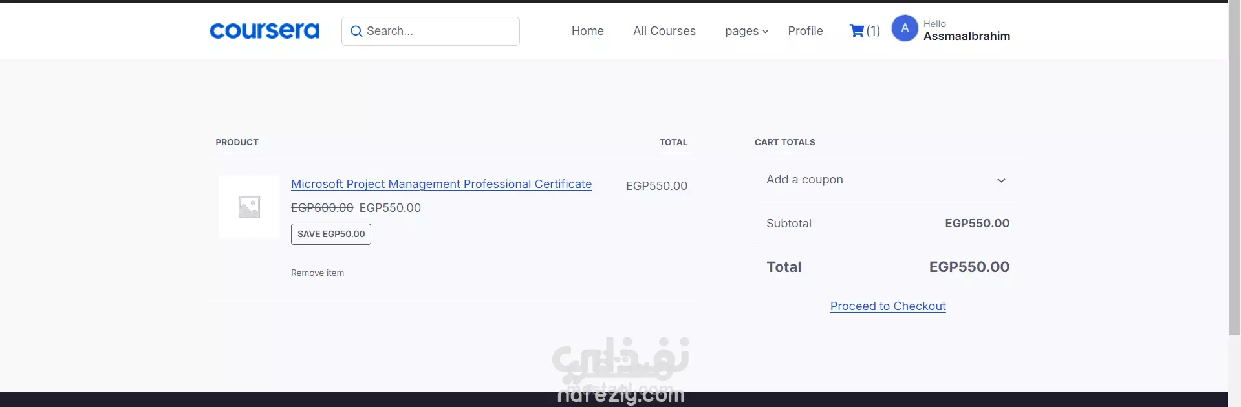
Task: Click the CART TOTALS heading
Action: pos(785,142)
